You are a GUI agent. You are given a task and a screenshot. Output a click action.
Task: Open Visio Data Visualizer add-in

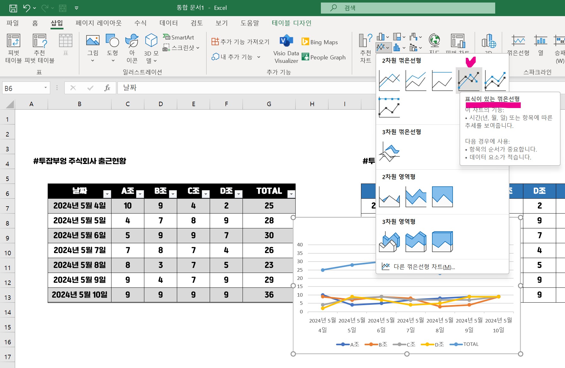[286, 49]
